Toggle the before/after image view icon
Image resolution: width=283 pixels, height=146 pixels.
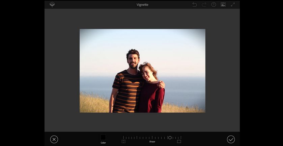tap(223, 5)
